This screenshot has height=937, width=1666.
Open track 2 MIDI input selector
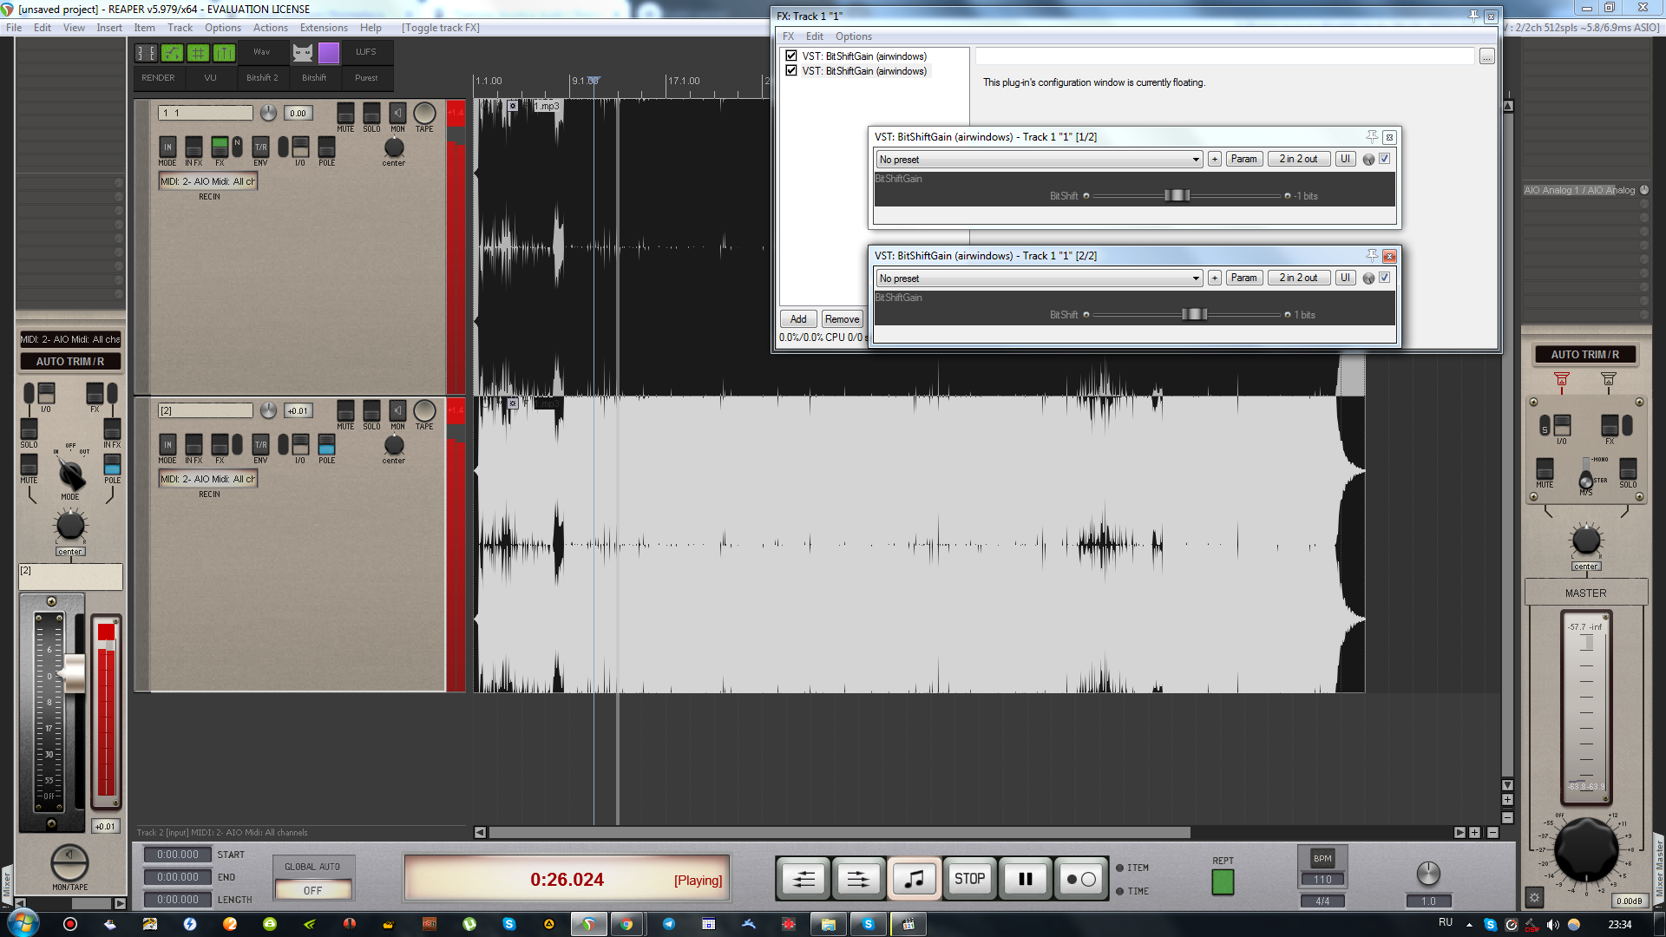coord(208,479)
